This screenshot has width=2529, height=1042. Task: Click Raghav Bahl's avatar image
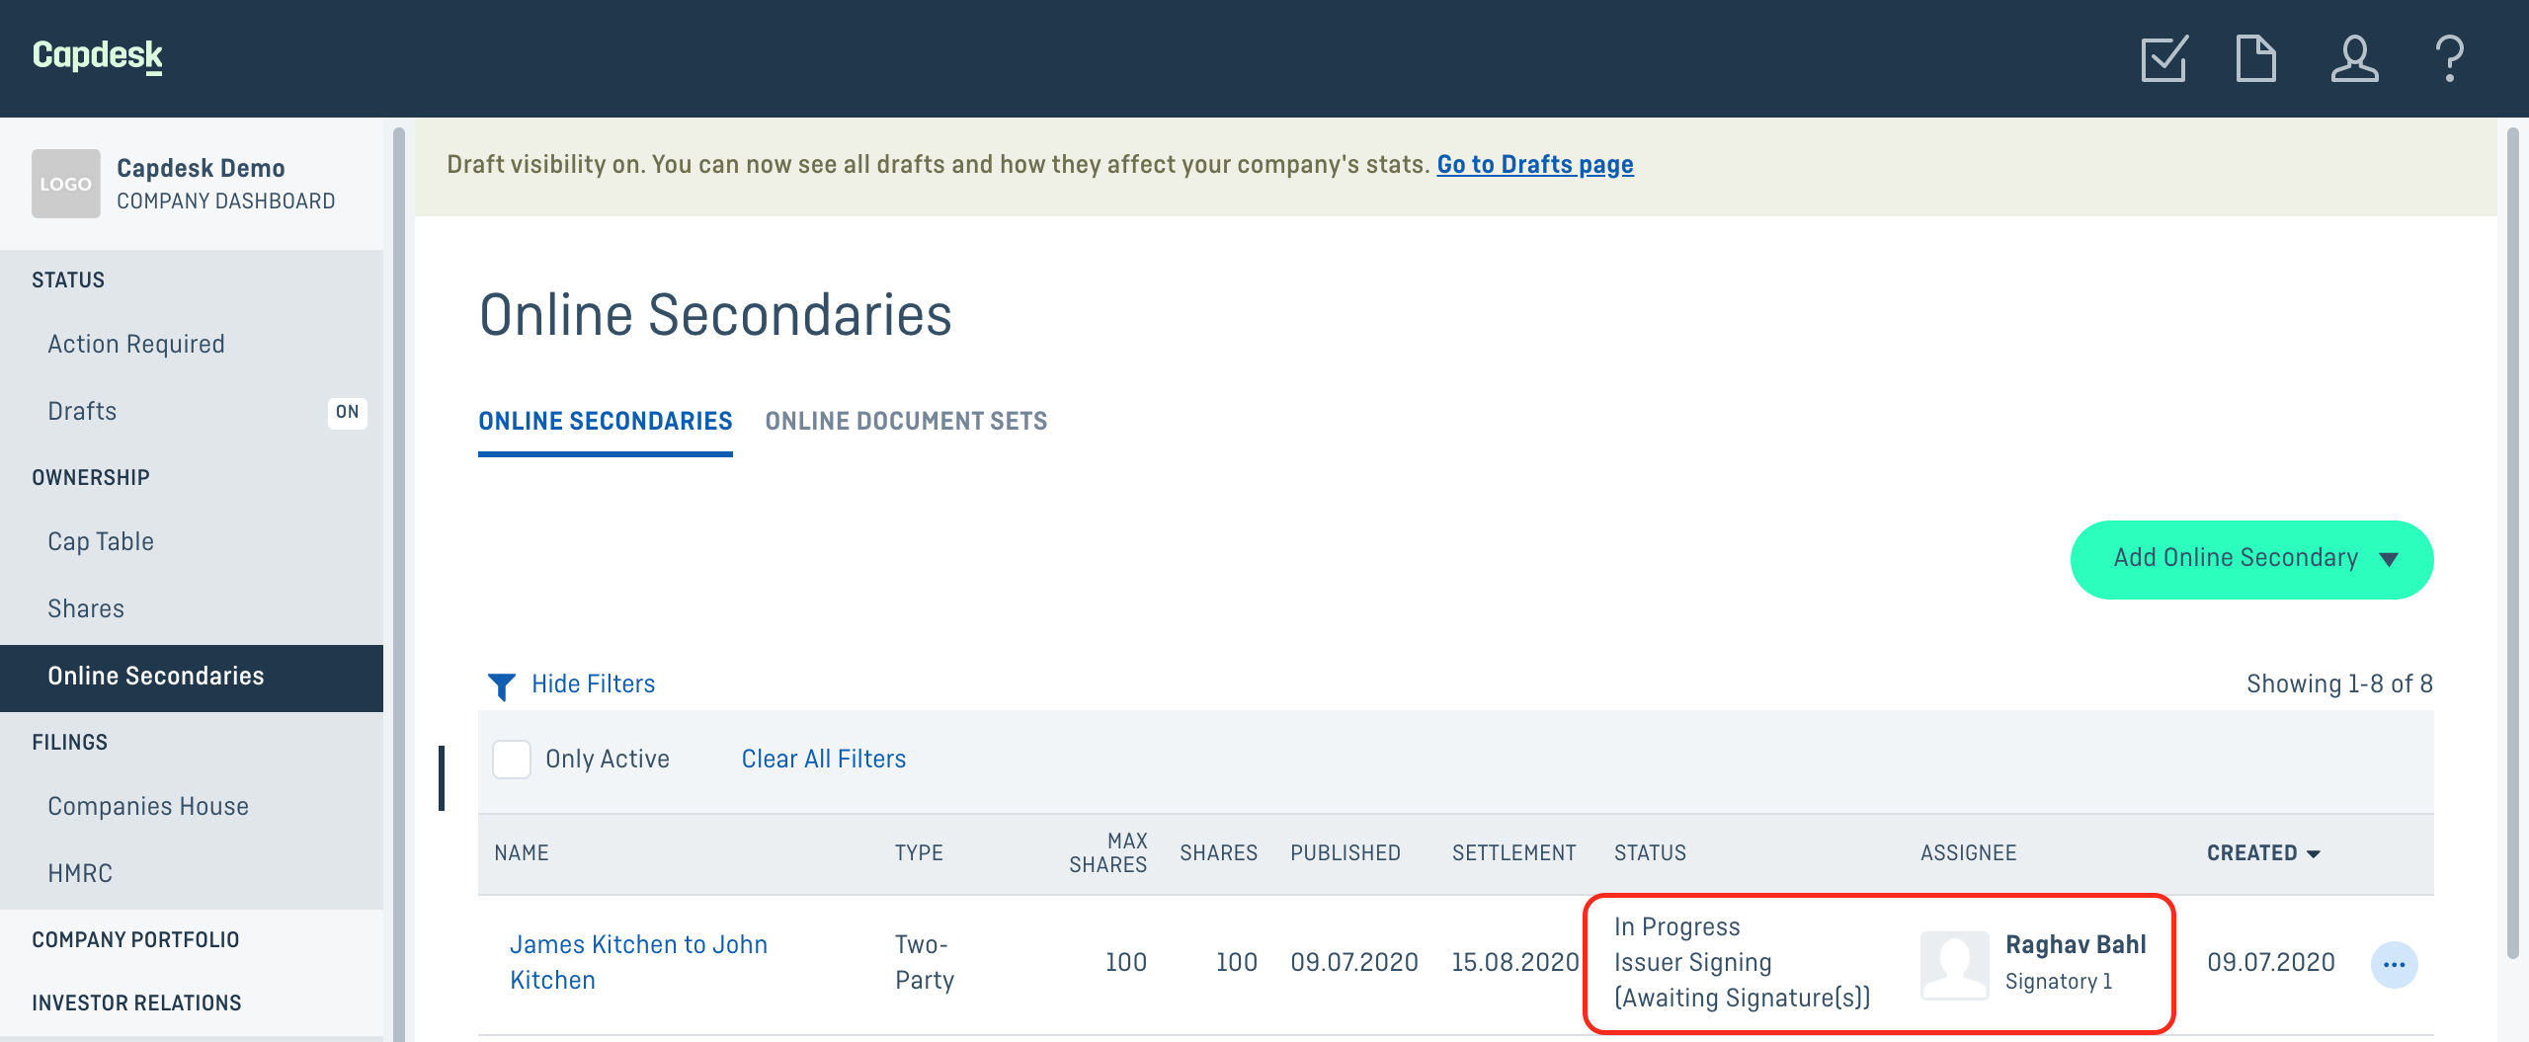pos(1954,965)
